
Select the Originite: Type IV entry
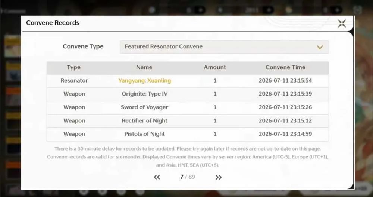point(145,94)
